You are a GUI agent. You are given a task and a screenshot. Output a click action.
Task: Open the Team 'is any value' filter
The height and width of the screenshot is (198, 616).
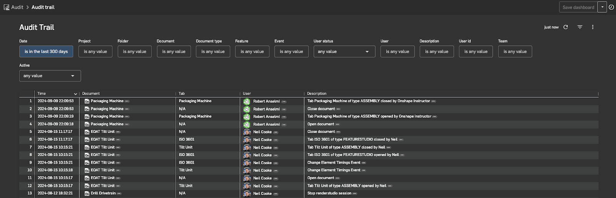click(x=515, y=52)
